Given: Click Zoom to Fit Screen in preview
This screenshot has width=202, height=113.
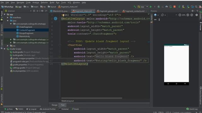Looking at the screenshot, I should (x=192, y=15).
